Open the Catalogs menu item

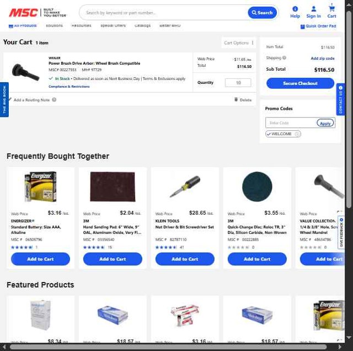(x=142, y=26)
